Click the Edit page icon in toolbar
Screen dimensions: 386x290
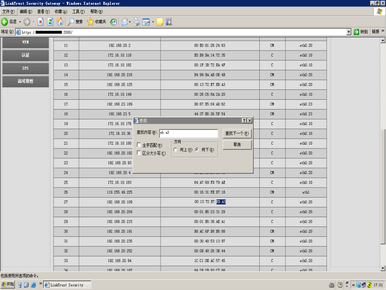click(x=146, y=22)
